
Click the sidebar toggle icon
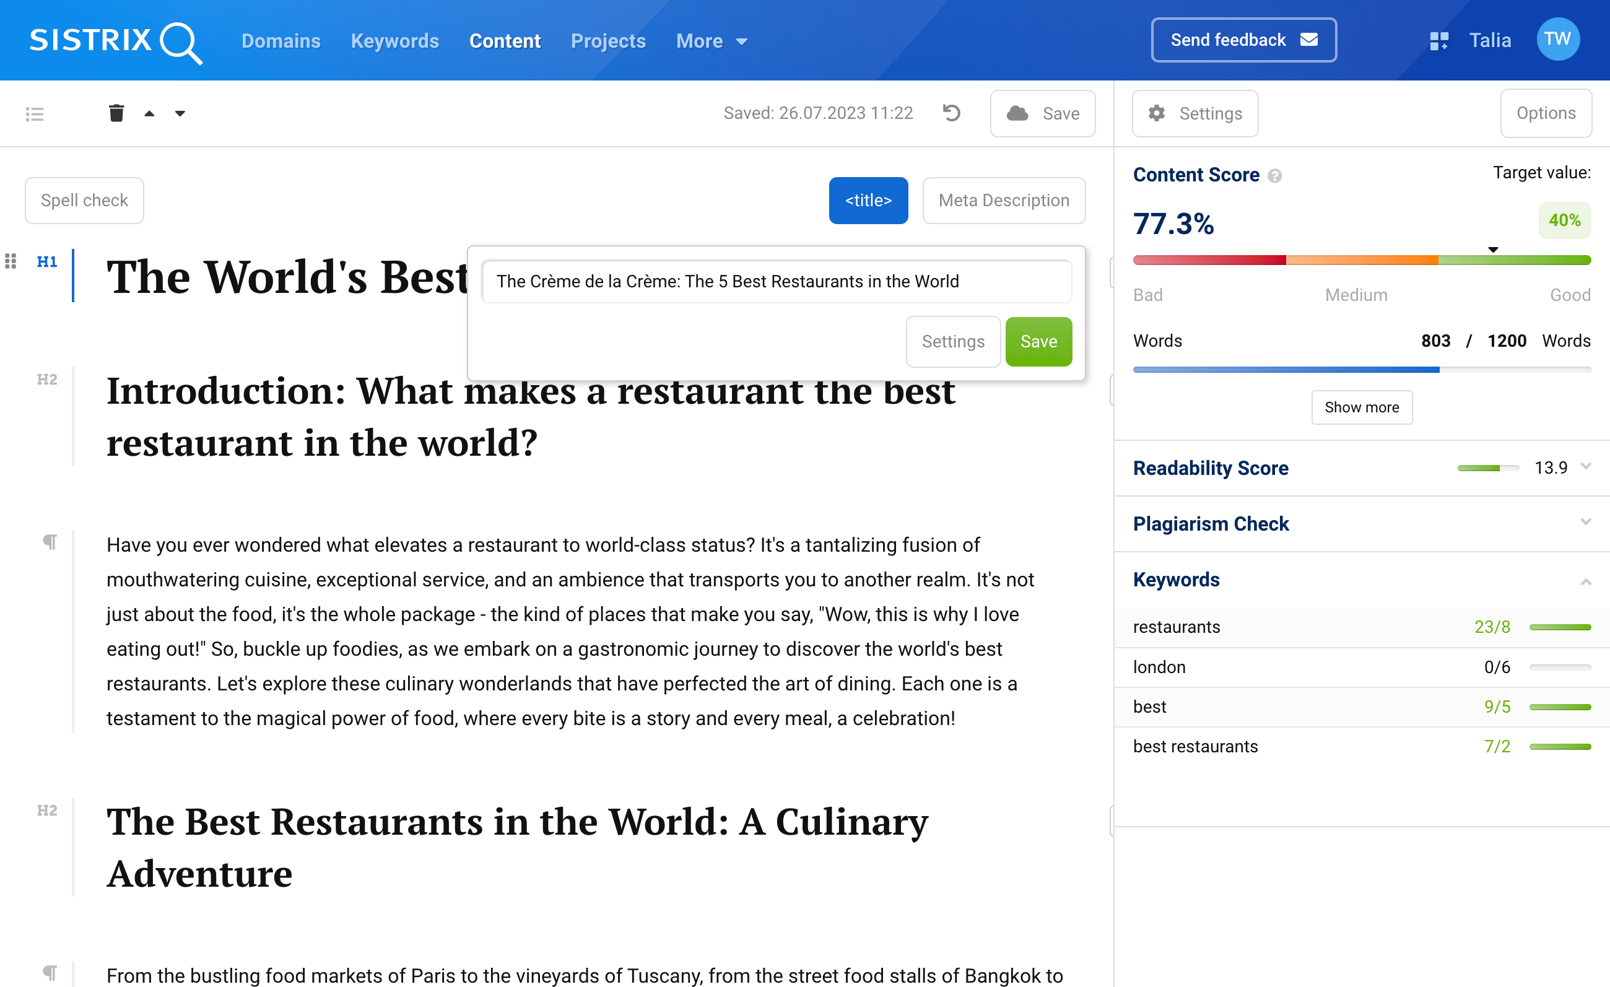coord(35,114)
